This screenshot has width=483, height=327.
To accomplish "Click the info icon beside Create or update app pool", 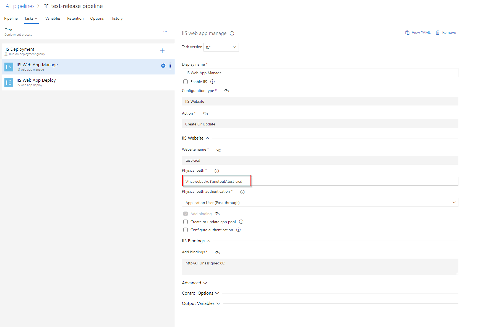I will coord(241,222).
